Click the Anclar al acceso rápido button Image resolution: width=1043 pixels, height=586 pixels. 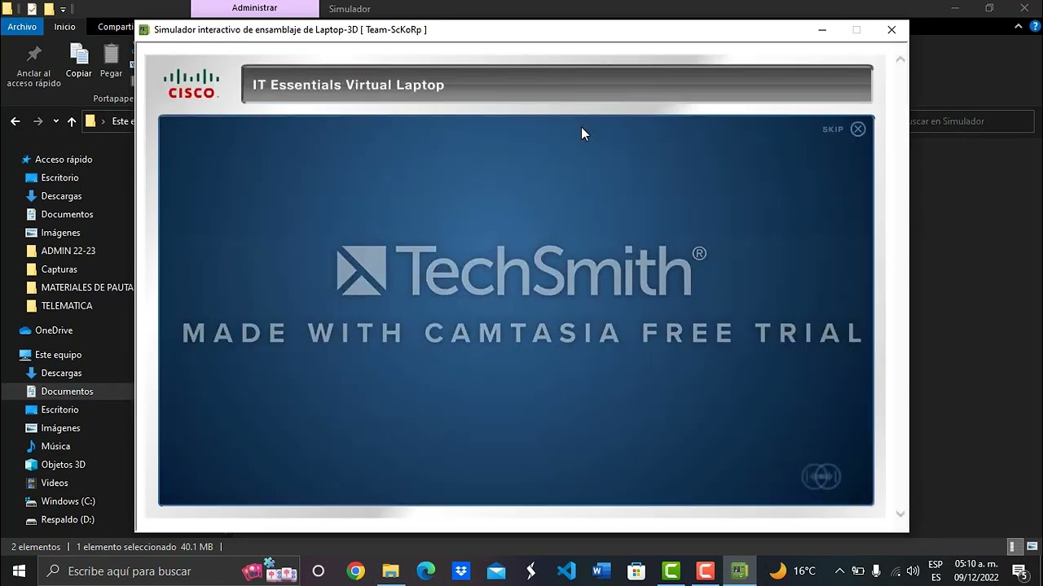point(33,67)
